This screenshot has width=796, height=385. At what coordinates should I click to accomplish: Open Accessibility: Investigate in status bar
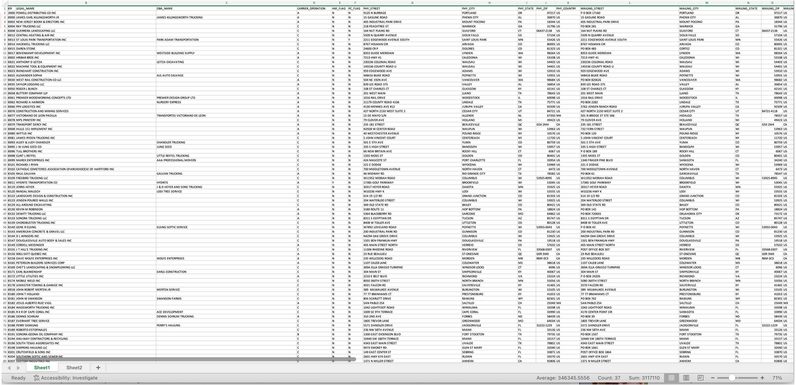tap(65, 378)
